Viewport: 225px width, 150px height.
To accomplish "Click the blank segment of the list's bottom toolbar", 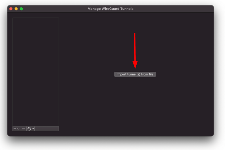I will 46,129.
